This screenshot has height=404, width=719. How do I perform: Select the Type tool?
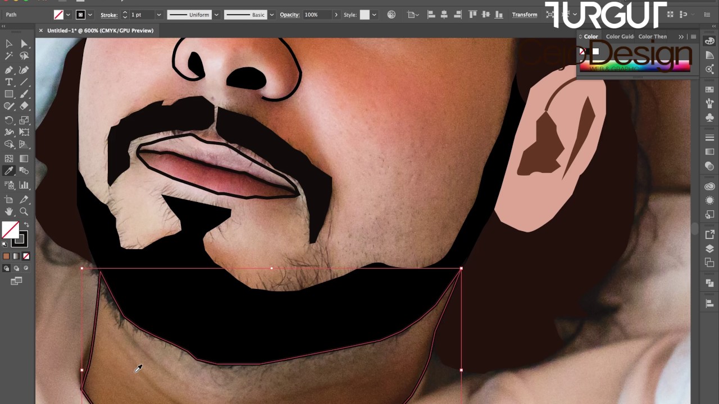click(9, 82)
